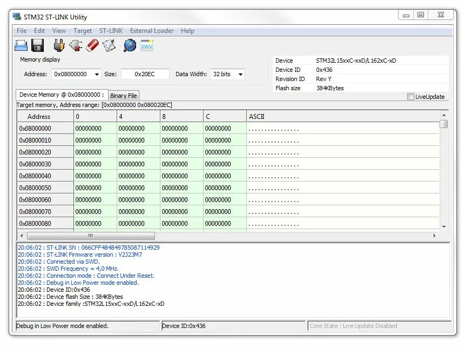Click the Device flash Size log line

pyautogui.click(x=70, y=297)
